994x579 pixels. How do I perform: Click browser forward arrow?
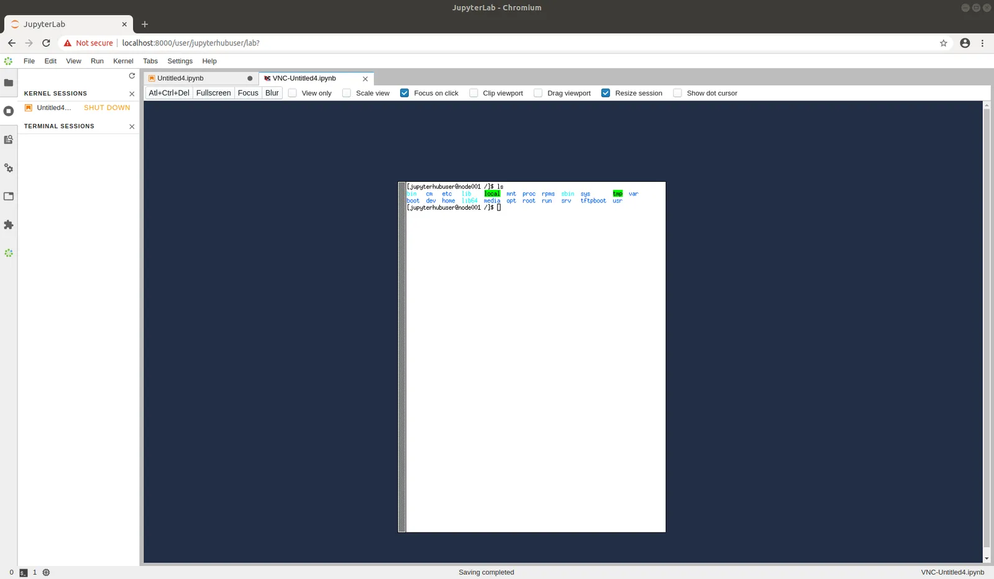pos(29,43)
